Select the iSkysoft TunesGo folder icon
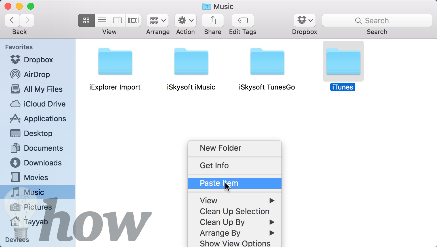Screen dimensions: 437x247 coord(267,61)
